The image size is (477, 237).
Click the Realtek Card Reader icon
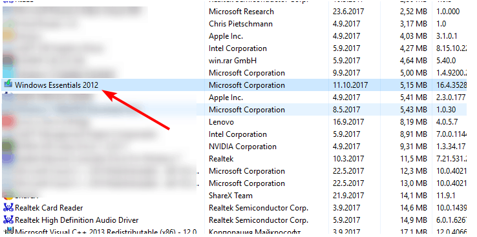point(8,208)
